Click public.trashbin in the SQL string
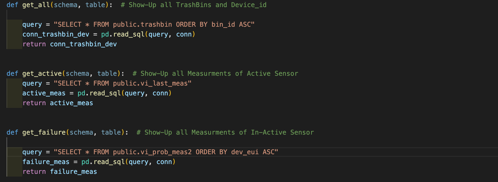This screenshot has height=182, width=498. coord(142,25)
